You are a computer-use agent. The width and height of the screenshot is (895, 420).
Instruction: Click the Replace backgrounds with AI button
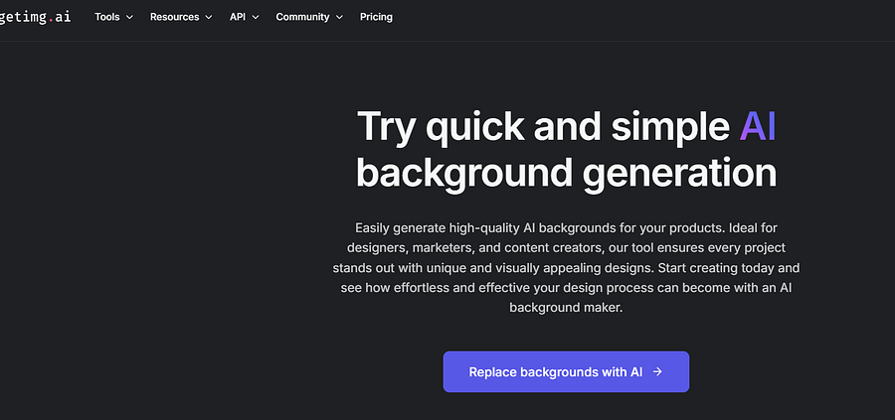[566, 371]
